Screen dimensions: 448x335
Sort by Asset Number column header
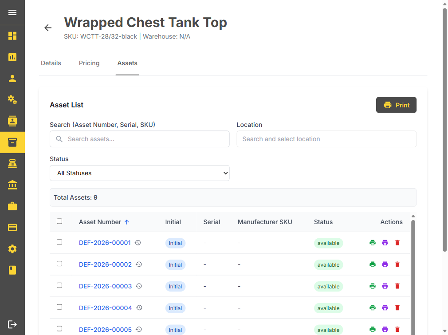(x=104, y=222)
